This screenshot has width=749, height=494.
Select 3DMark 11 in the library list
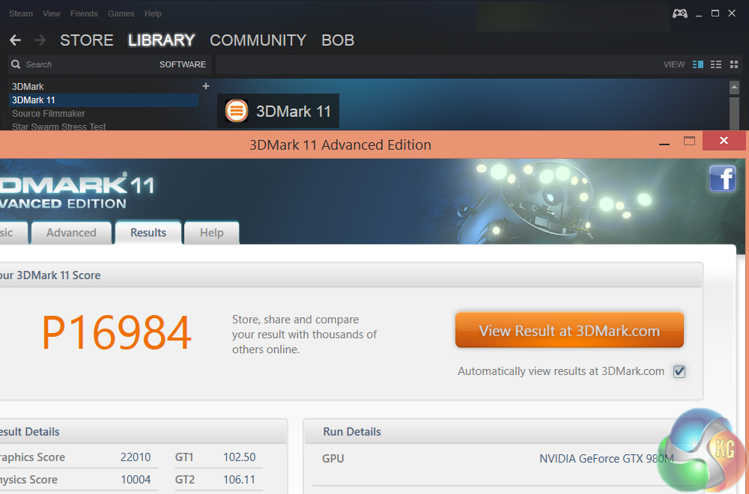pos(103,100)
